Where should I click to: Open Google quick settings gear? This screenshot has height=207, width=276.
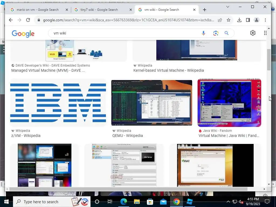pyautogui.click(x=253, y=33)
